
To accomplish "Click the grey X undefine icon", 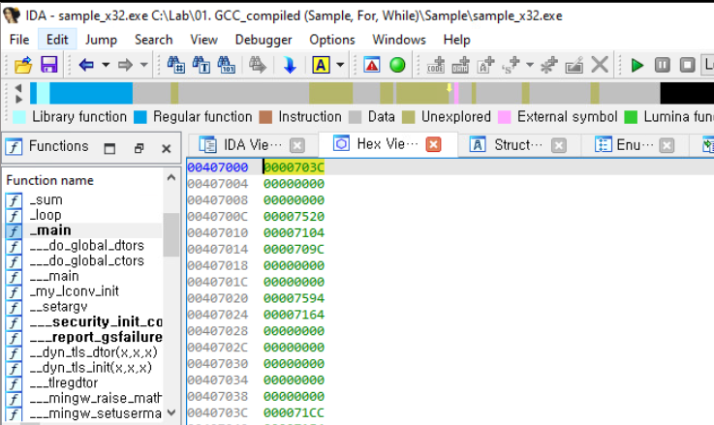I will (x=600, y=65).
